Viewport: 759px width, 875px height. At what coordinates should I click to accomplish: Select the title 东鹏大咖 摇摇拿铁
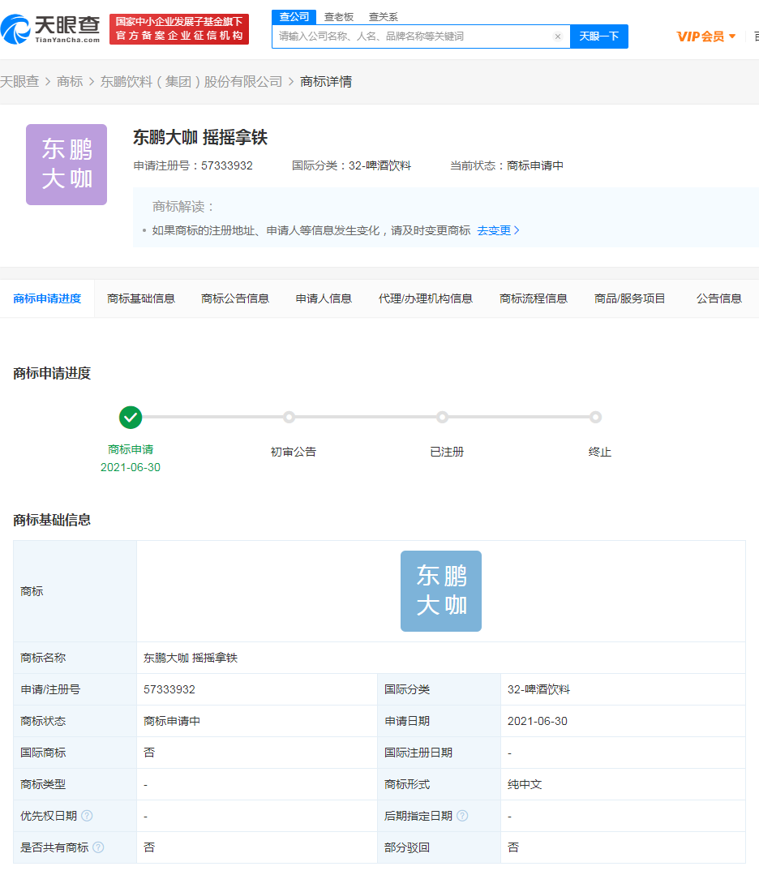point(200,137)
